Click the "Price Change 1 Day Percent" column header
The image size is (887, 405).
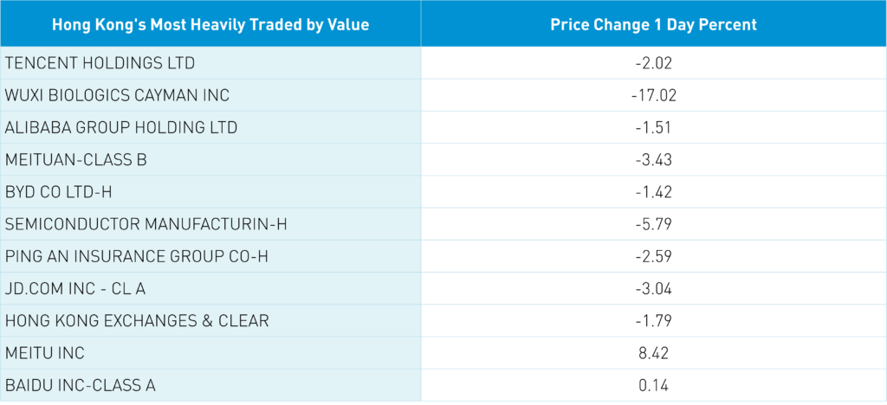[653, 24]
